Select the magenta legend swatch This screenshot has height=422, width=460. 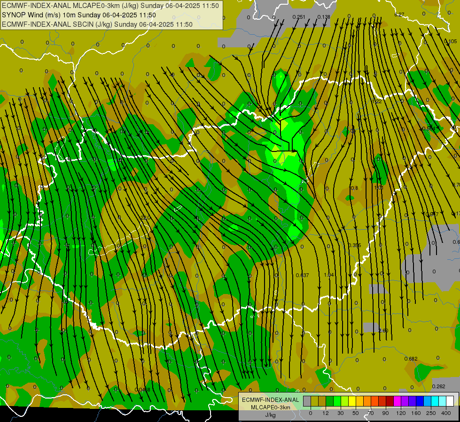pyautogui.click(x=398, y=401)
